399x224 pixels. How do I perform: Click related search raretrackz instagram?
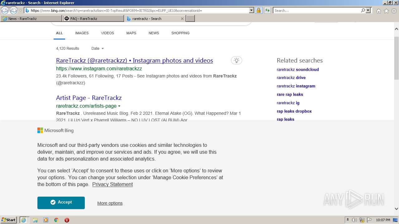[x=296, y=86]
